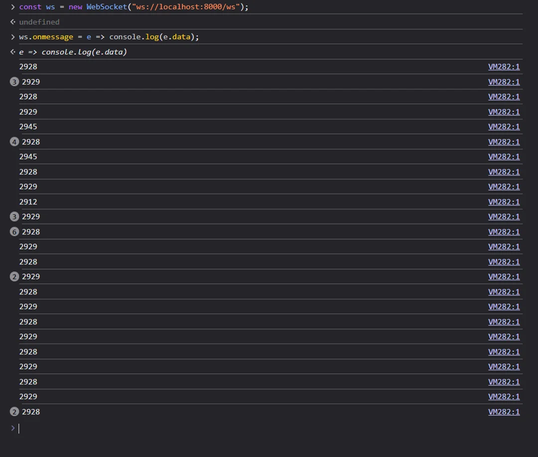Open VM282:1 link for 2928 repeated 2 times

[x=504, y=412]
